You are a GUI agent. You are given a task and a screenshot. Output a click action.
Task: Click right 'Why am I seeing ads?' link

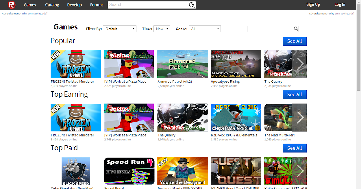(342, 13)
